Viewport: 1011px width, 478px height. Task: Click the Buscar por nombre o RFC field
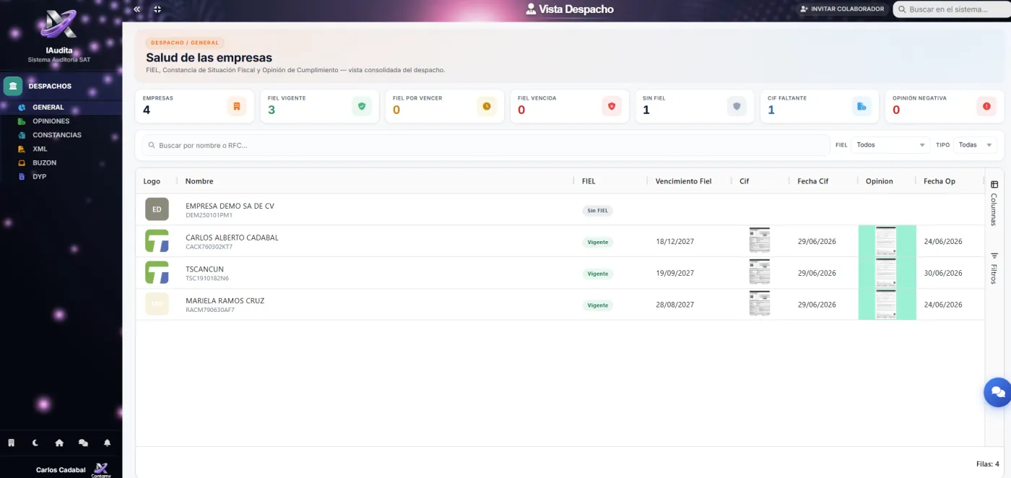click(485, 145)
